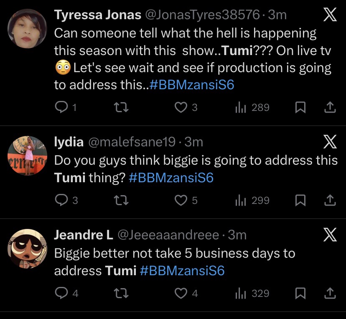
Task: Like Tyressa Jonas's tweet
Action: pos(181,108)
